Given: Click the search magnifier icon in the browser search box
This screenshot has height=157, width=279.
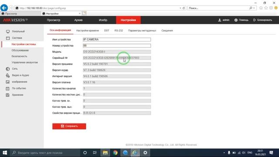Looking at the screenshot, I should tap(251, 8).
